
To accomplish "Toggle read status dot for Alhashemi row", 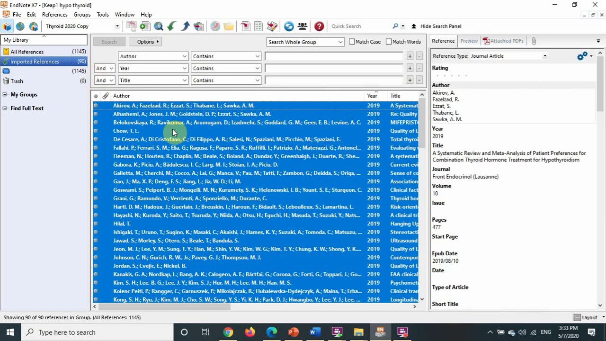I will [x=96, y=114].
